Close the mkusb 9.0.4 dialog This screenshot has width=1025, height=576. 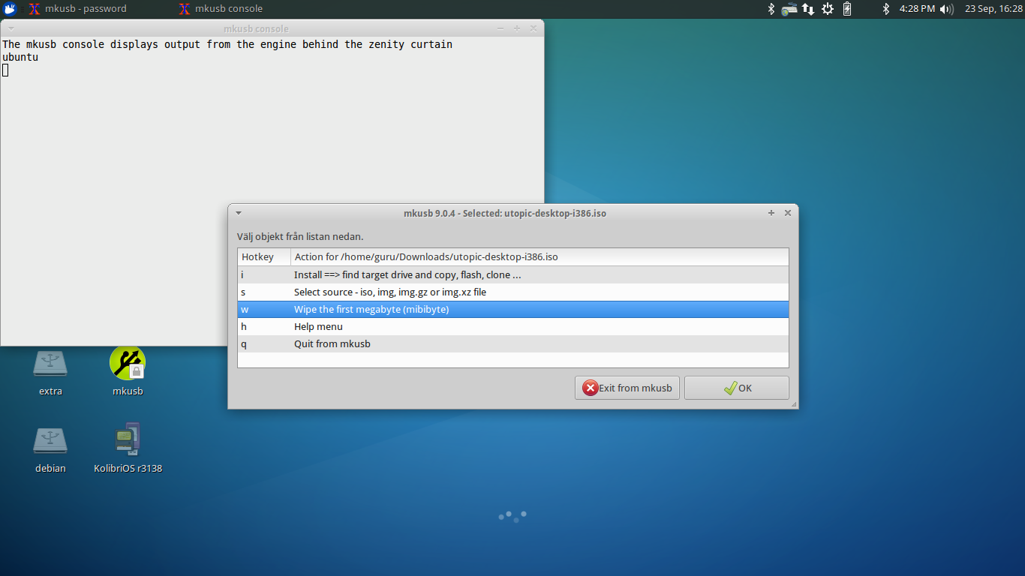point(788,213)
